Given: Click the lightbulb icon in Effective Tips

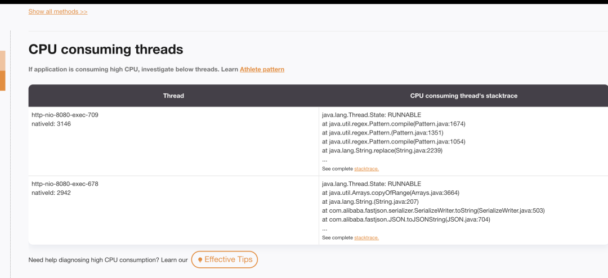Looking at the screenshot, I should (200, 260).
